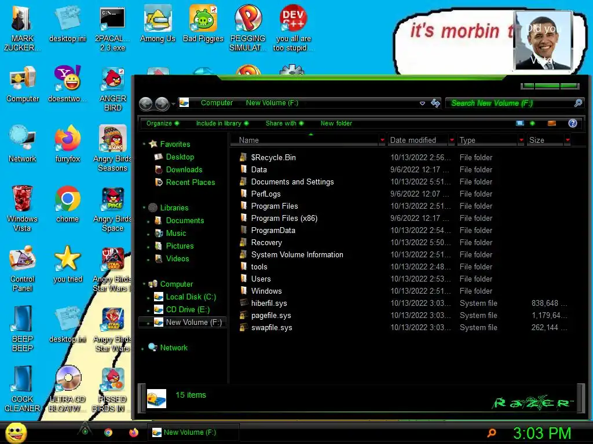The width and height of the screenshot is (593, 444).
Task: Select Local Disk (C:) in sidebar
Action: (191, 297)
